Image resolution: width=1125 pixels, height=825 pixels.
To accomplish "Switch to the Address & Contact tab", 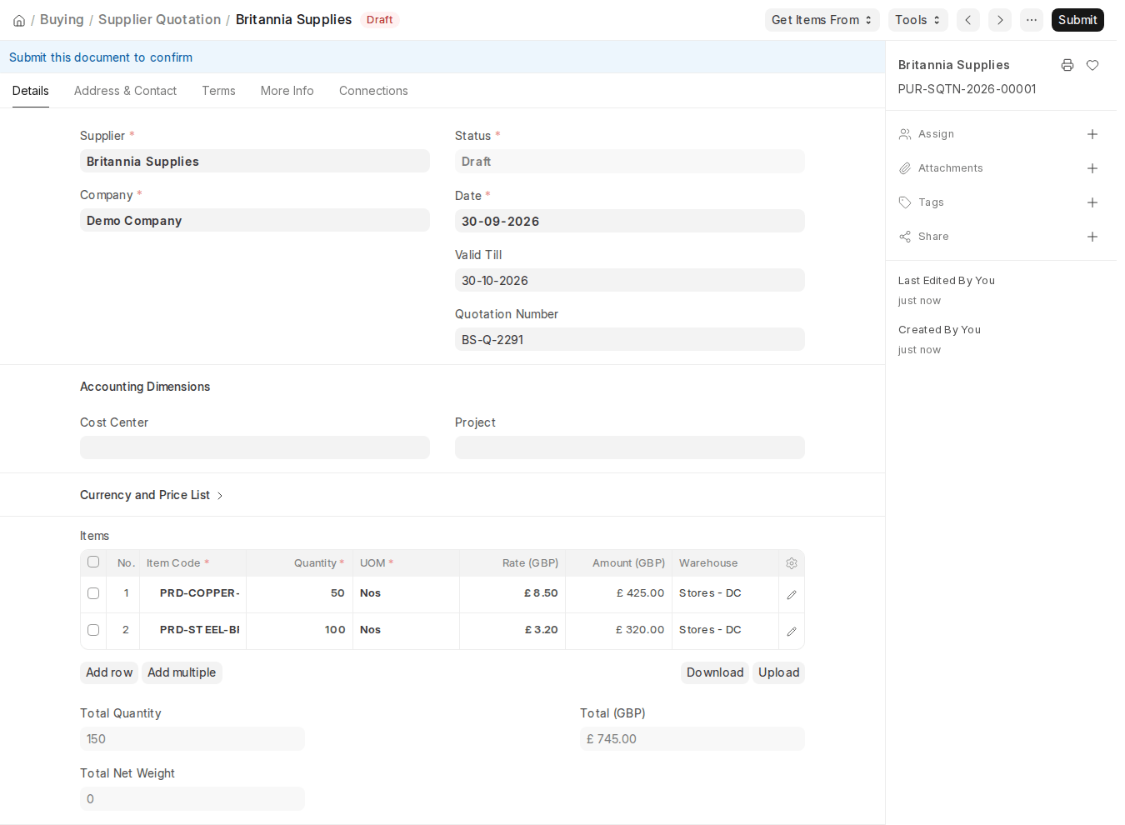I will [125, 91].
